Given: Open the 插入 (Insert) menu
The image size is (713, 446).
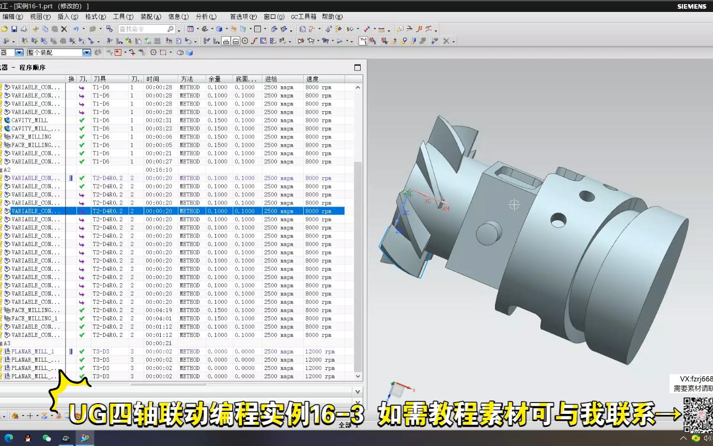Looking at the screenshot, I should (x=68, y=17).
